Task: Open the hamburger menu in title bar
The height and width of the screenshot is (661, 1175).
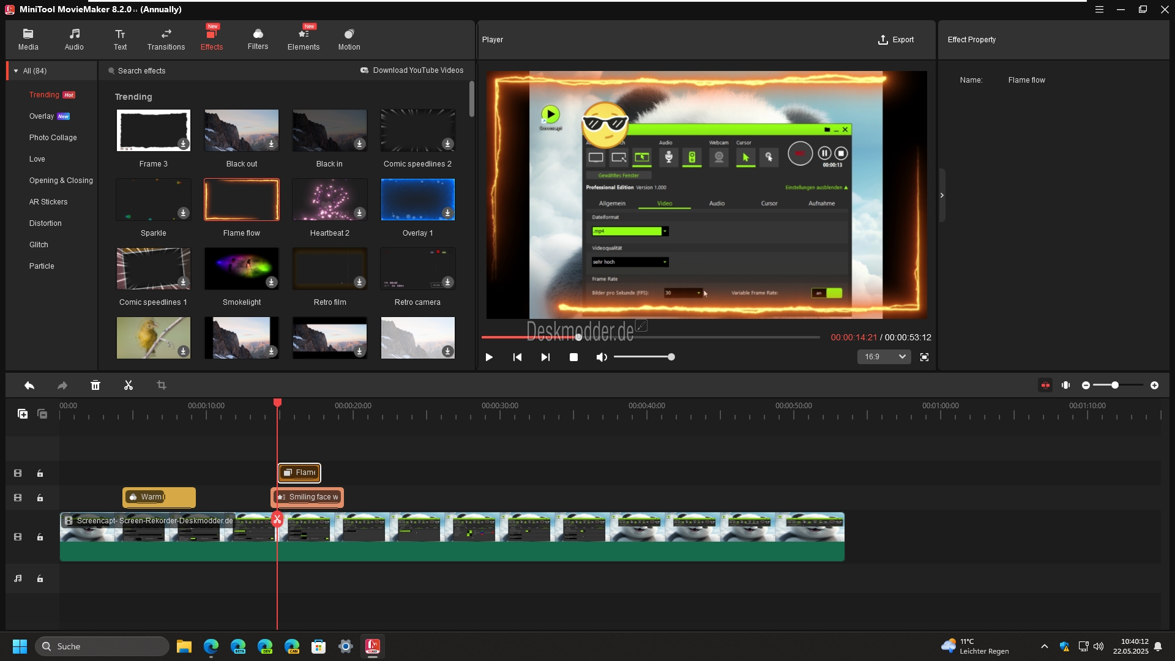Action: click(1099, 9)
